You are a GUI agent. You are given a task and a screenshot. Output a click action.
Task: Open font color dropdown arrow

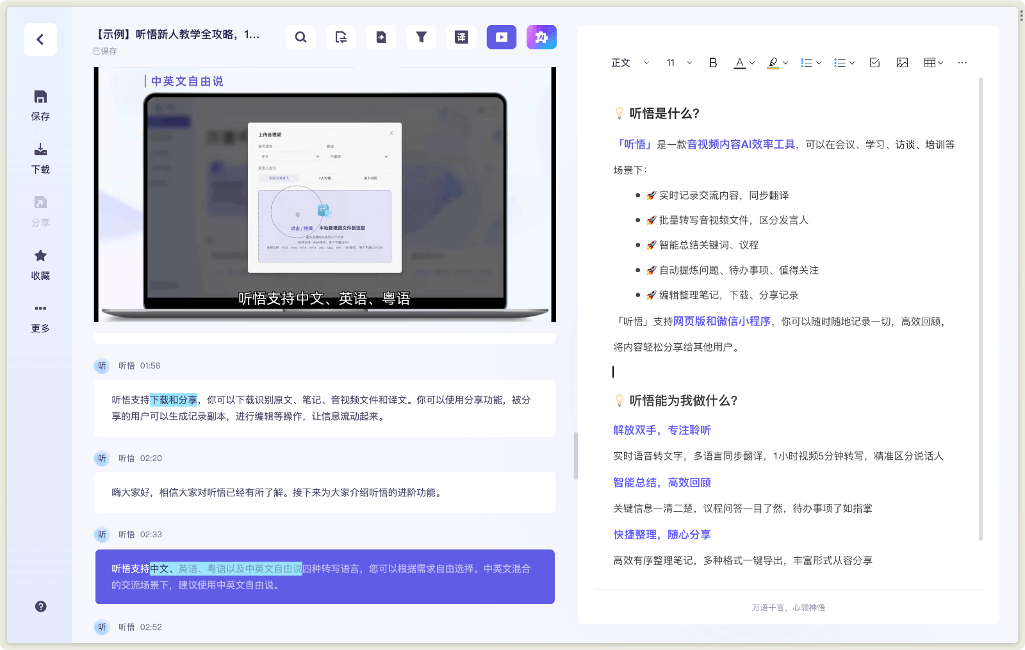pyautogui.click(x=752, y=63)
